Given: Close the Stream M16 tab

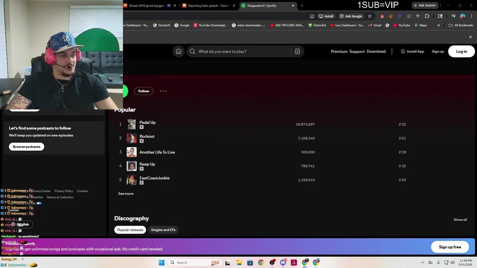Looking at the screenshot, I should 175,6.
